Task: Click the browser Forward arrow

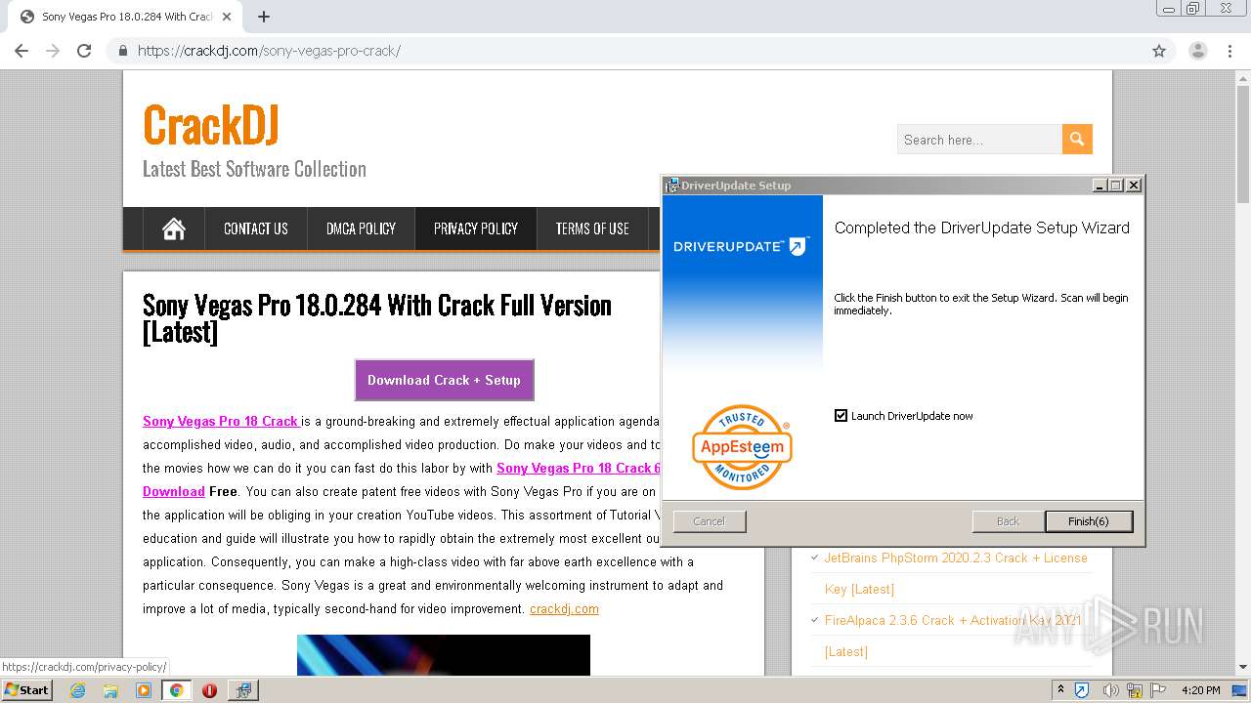Action: pyautogui.click(x=53, y=51)
